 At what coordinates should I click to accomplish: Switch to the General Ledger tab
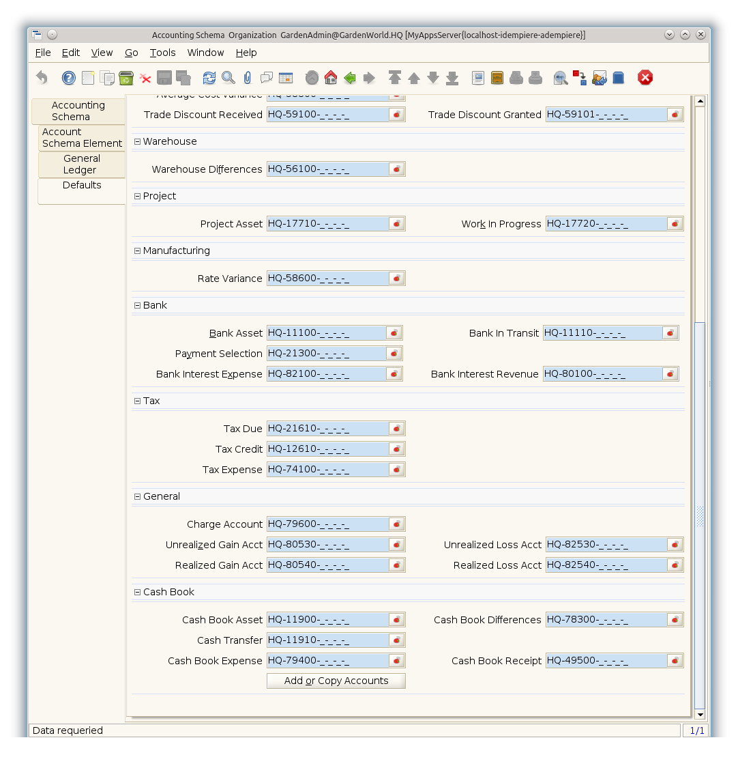[82, 165]
